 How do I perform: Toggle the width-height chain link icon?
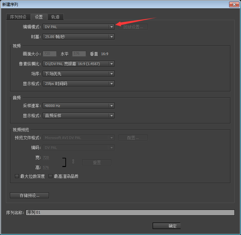pos(73,161)
